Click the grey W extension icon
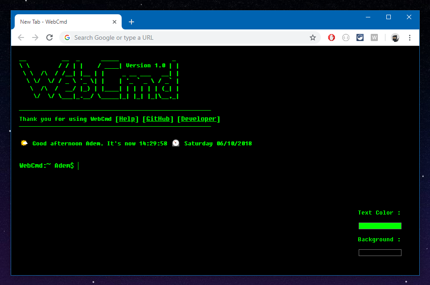430x285 pixels. coord(374,37)
